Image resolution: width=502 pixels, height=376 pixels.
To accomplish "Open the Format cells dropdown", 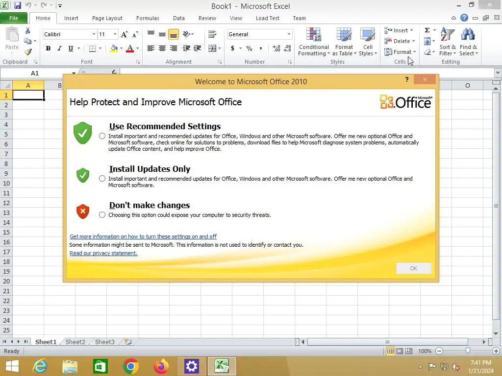I will [x=400, y=52].
